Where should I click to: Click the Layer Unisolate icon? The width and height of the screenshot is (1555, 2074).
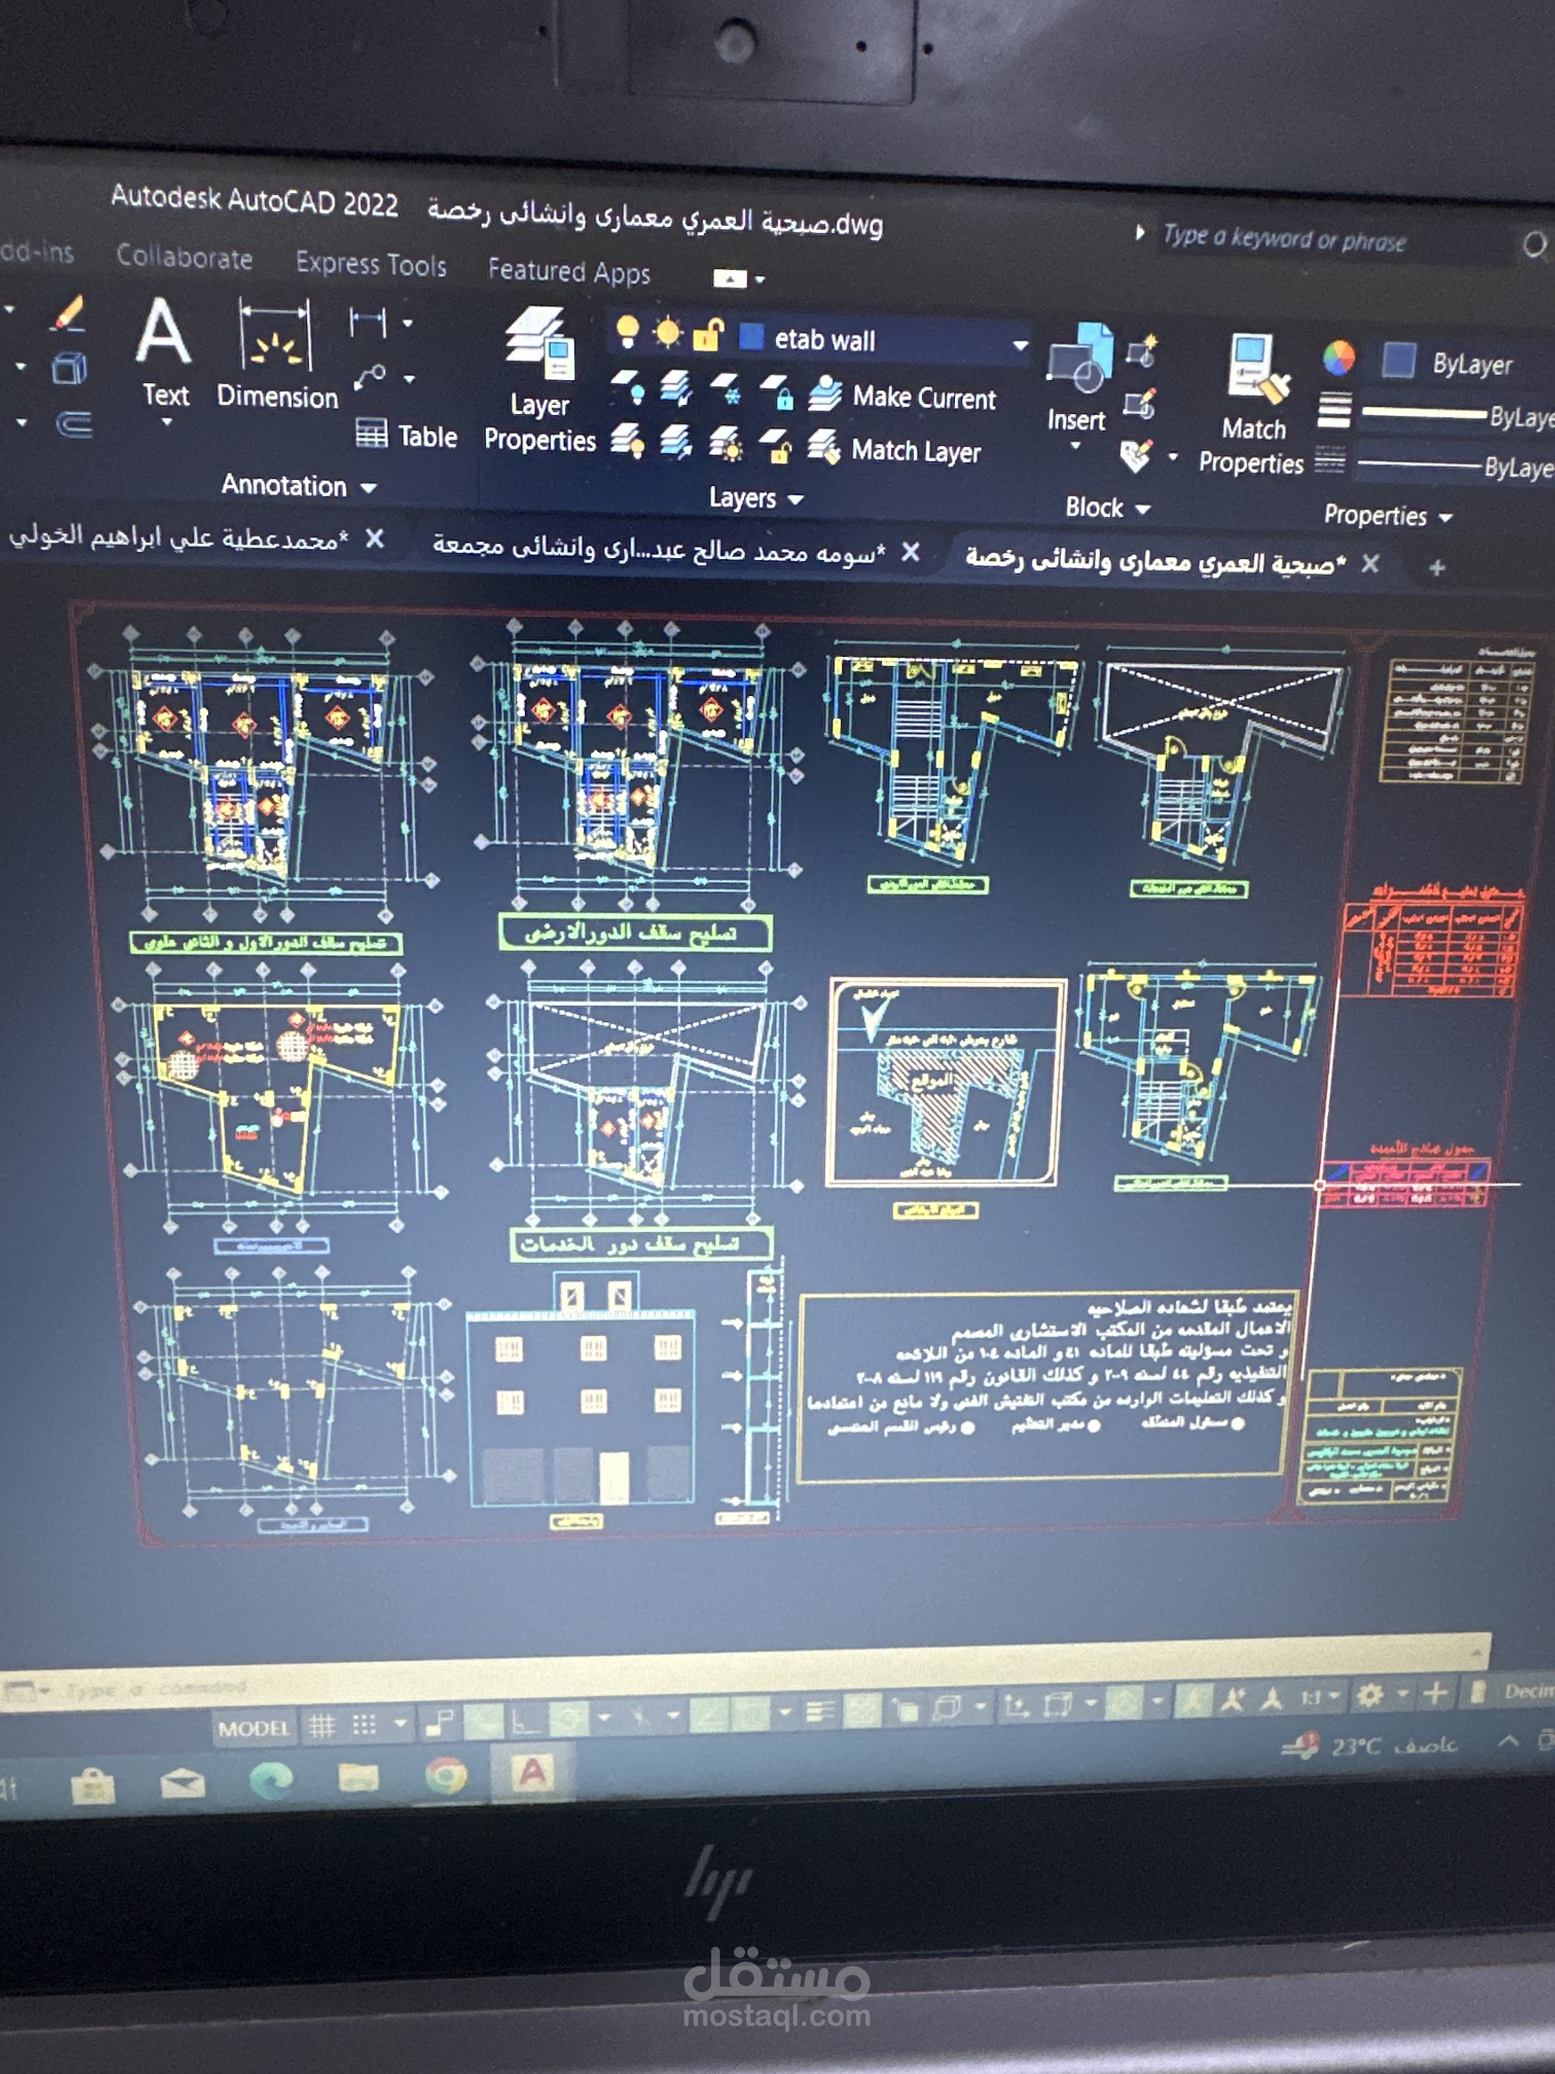point(675,442)
